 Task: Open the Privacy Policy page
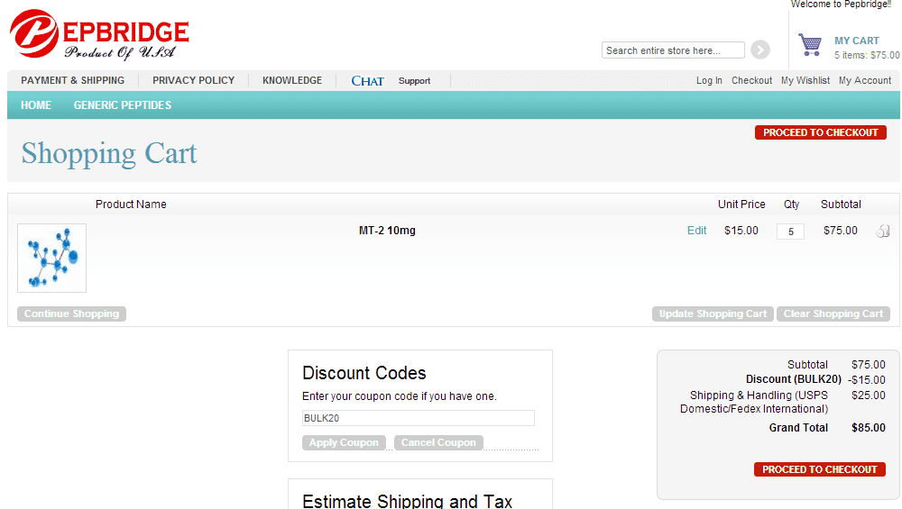[193, 81]
